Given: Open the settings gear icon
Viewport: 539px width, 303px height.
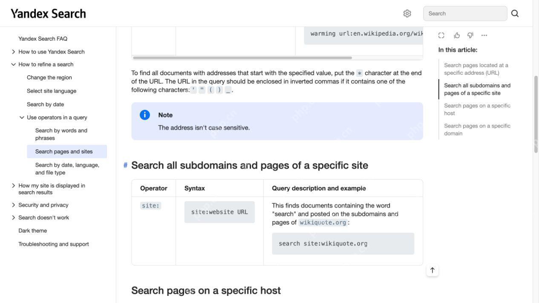Looking at the screenshot, I should point(407,14).
